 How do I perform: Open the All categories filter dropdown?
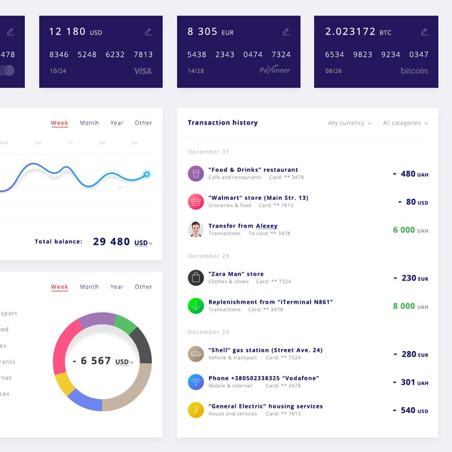coord(405,123)
